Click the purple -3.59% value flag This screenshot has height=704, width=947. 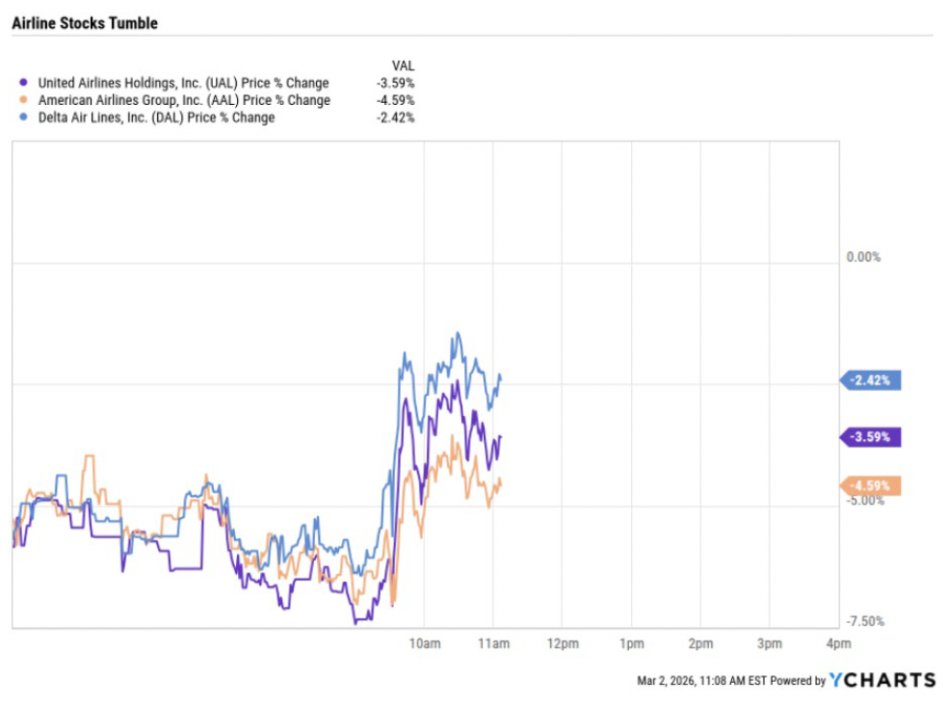click(x=874, y=437)
